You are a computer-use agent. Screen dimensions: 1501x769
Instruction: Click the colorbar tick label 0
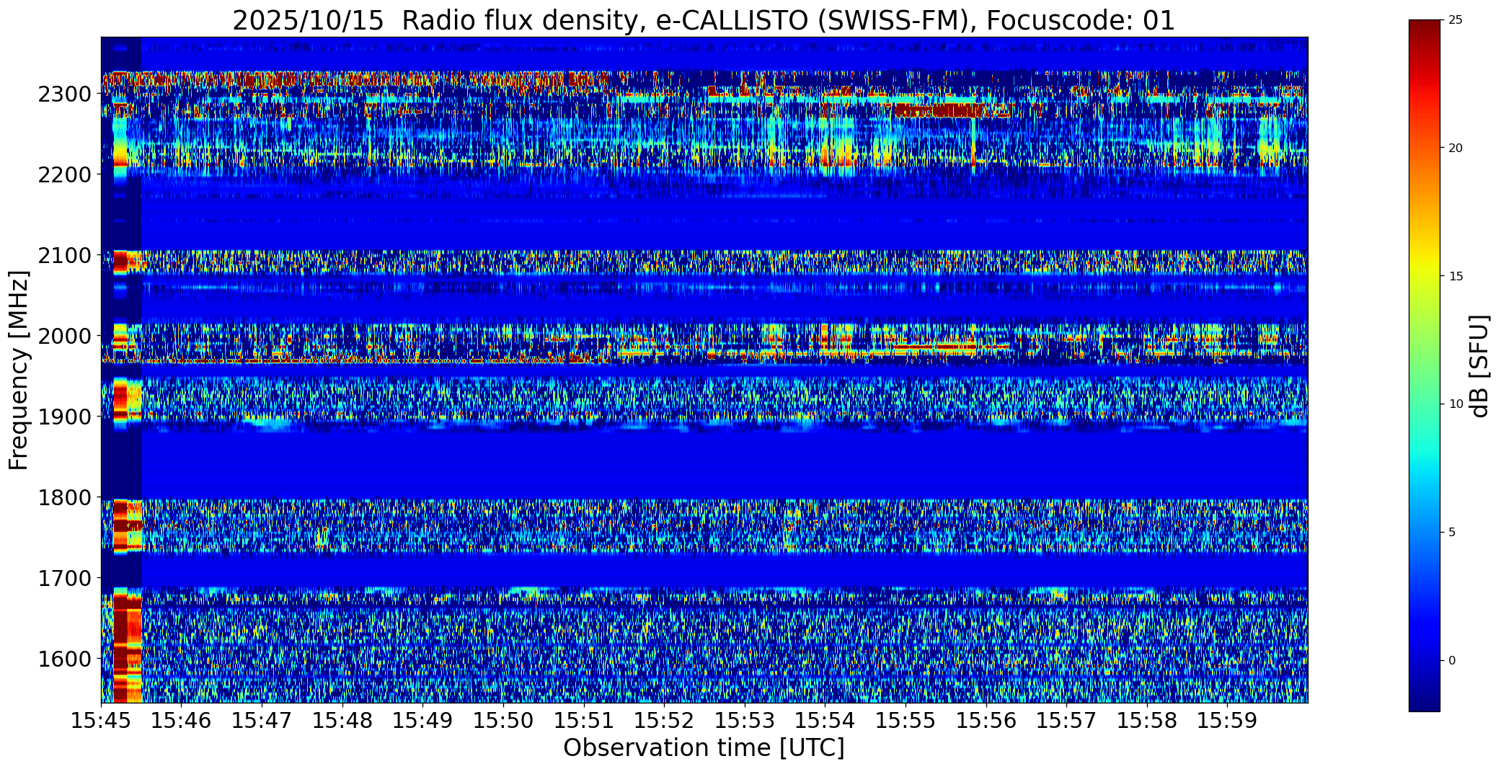1452,661
